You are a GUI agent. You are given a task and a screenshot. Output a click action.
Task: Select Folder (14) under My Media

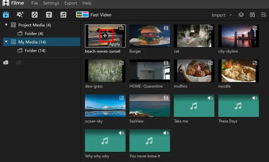35,50
